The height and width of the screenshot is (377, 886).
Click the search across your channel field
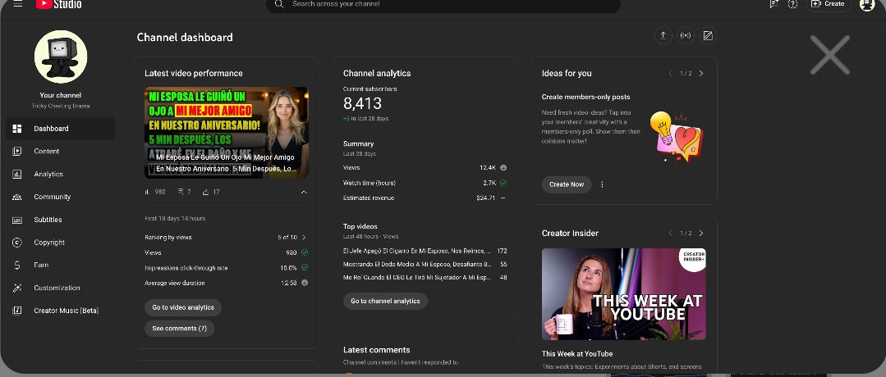443,5
